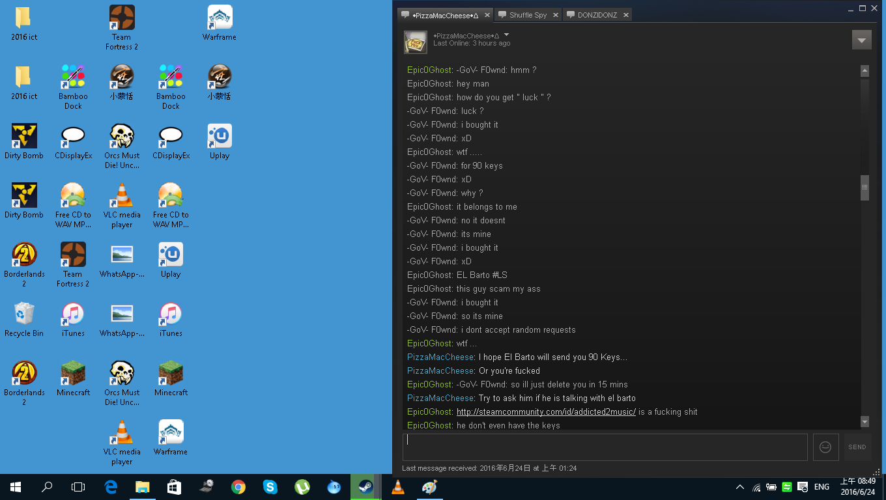Click the chat scrollbar down arrow
This screenshot has height=500, width=886.
865,422
